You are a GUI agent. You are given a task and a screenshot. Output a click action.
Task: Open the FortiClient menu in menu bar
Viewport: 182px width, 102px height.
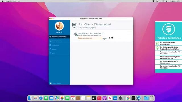pyautogui.click(x=8, y=1)
